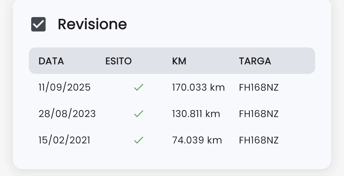This screenshot has height=176, width=344.
Task: Click the white tick inside the checkbox
Action: 39,25
